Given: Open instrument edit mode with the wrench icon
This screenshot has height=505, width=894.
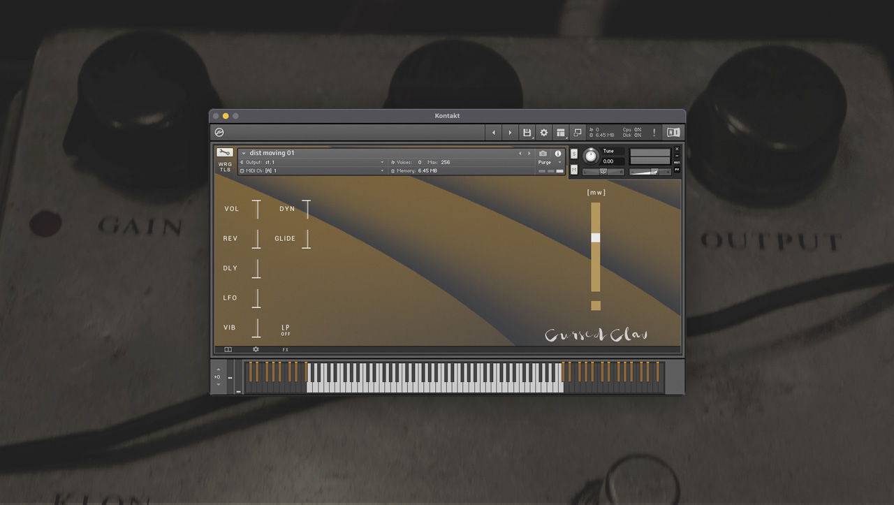Looking at the screenshot, I should click(x=224, y=152).
